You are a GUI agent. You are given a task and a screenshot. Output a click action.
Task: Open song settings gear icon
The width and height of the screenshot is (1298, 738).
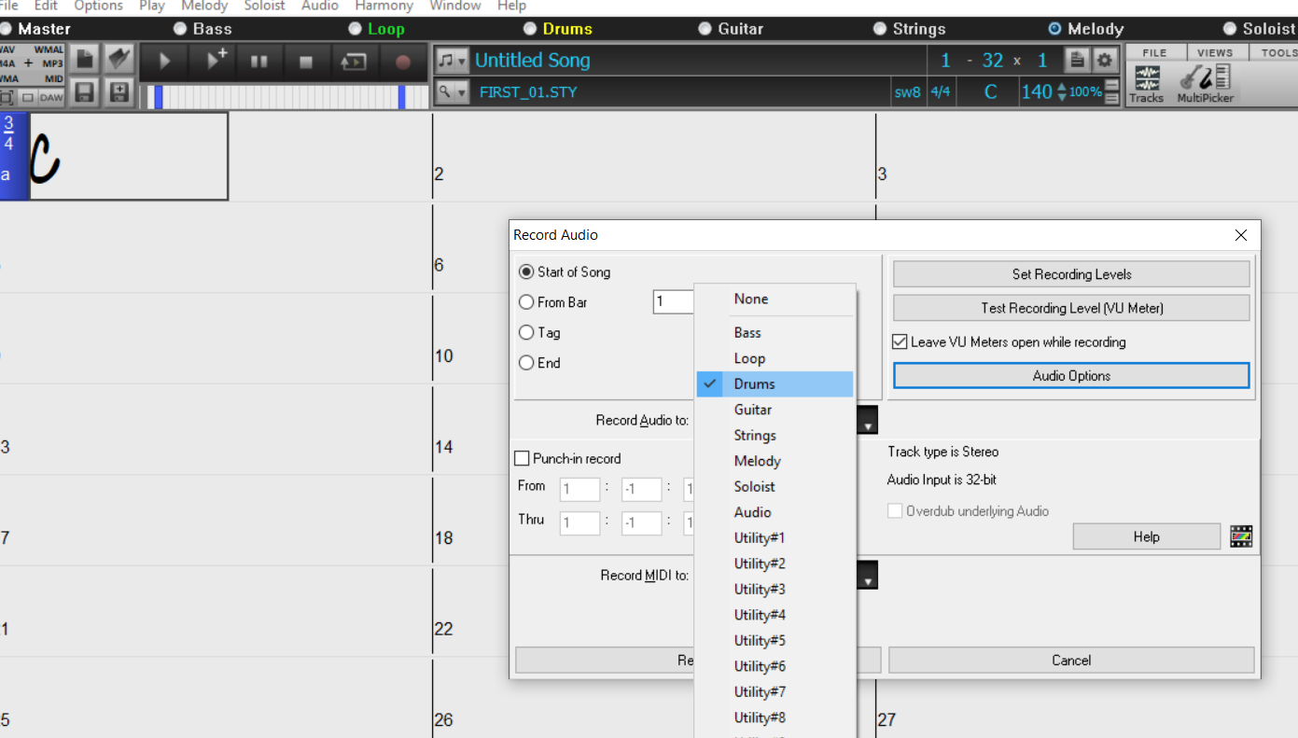[1104, 61]
